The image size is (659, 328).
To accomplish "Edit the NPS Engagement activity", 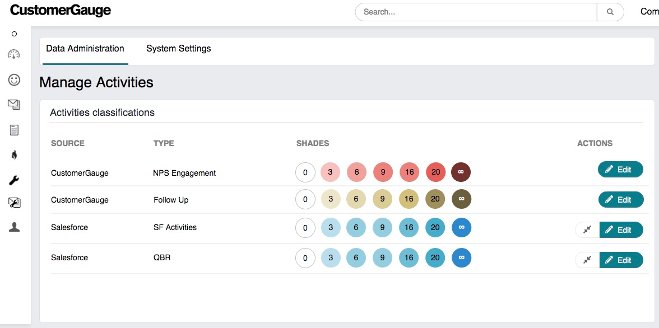I will (620, 169).
